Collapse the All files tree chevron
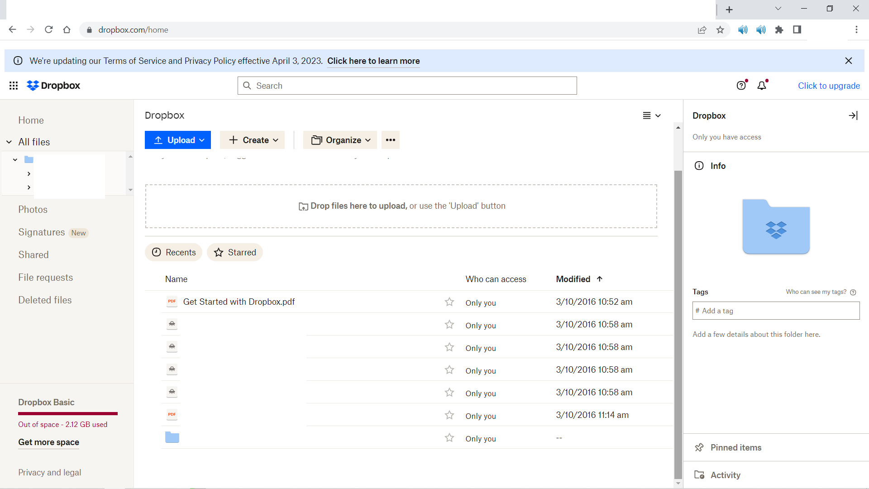The image size is (869, 489). 9,142
